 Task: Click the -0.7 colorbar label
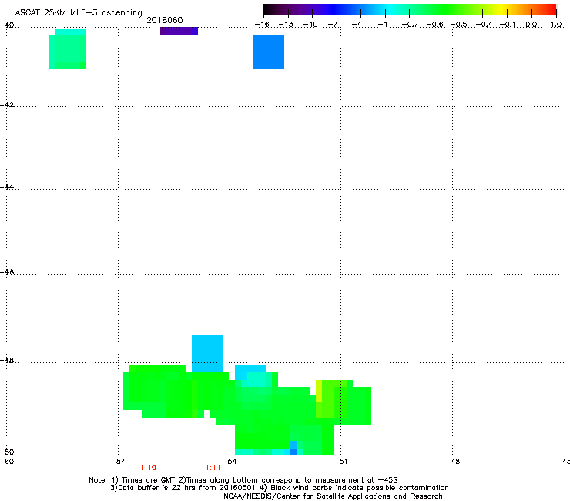point(410,25)
